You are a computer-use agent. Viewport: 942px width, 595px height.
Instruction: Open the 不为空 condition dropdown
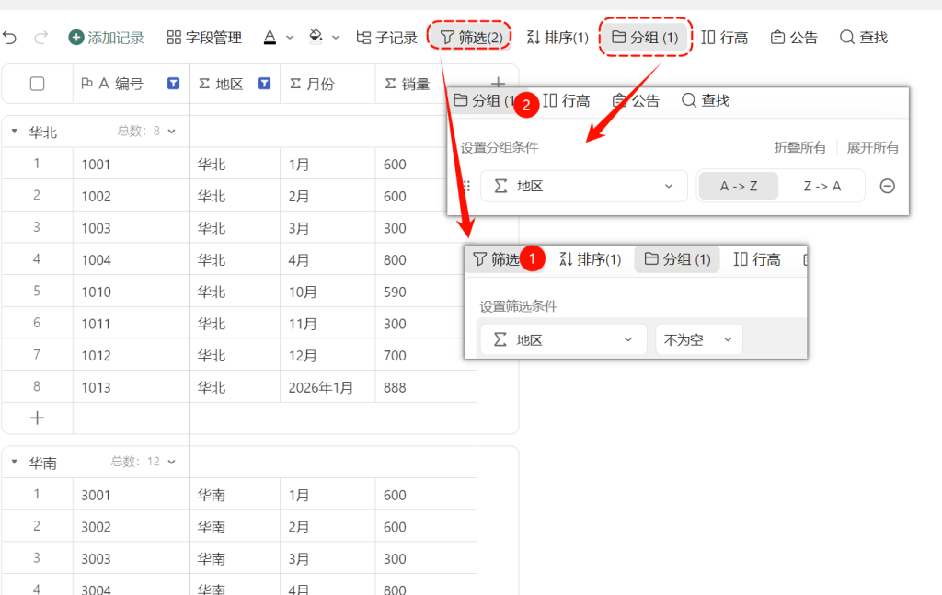tap(699, 340)
